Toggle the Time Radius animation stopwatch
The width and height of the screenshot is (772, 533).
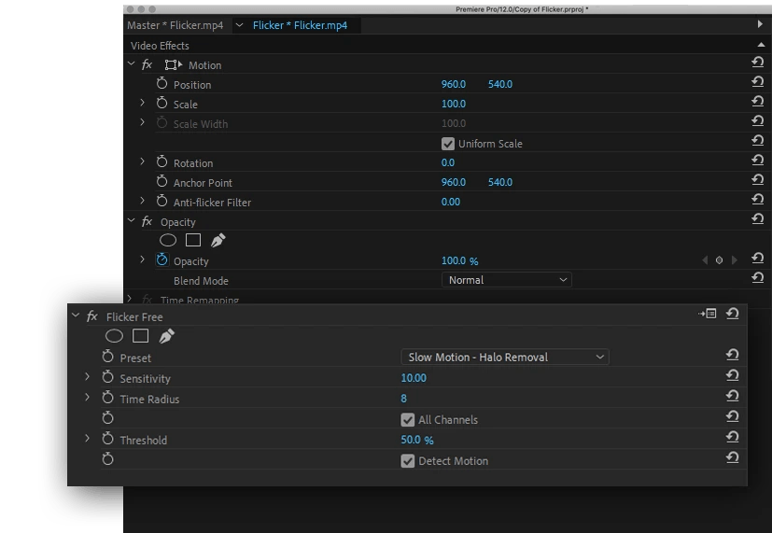[108, 398]
